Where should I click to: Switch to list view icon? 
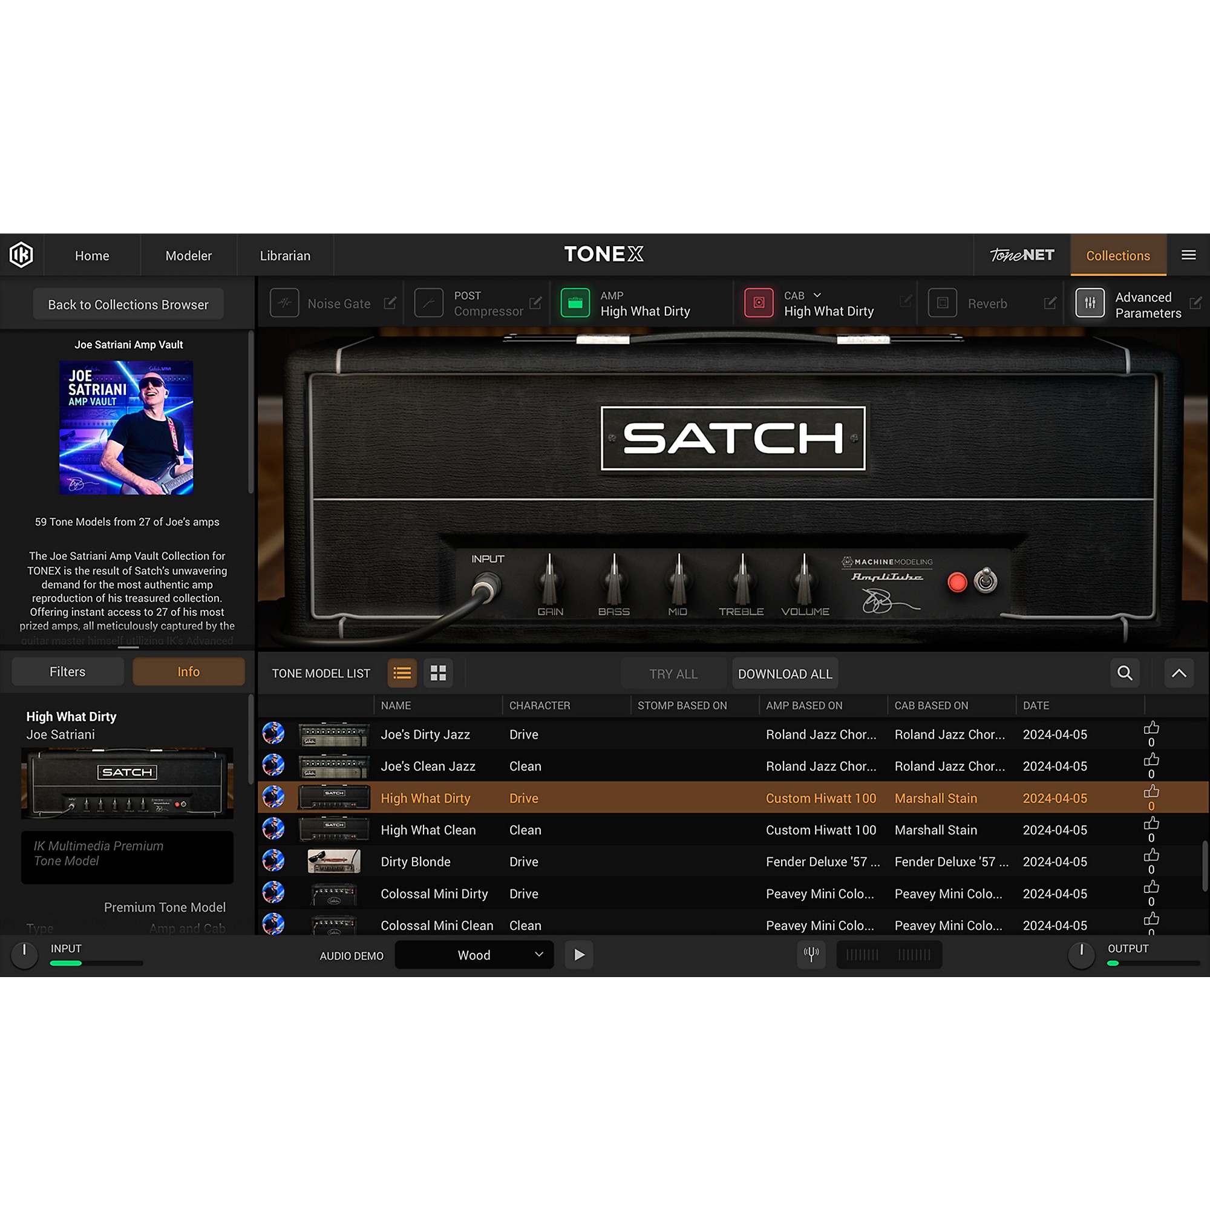(x=402, y=673)
